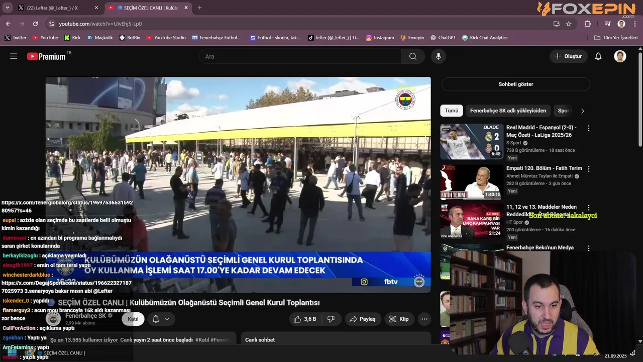Open the ChatGPT bookmark
643x362 pixels.
pos(443,38)
